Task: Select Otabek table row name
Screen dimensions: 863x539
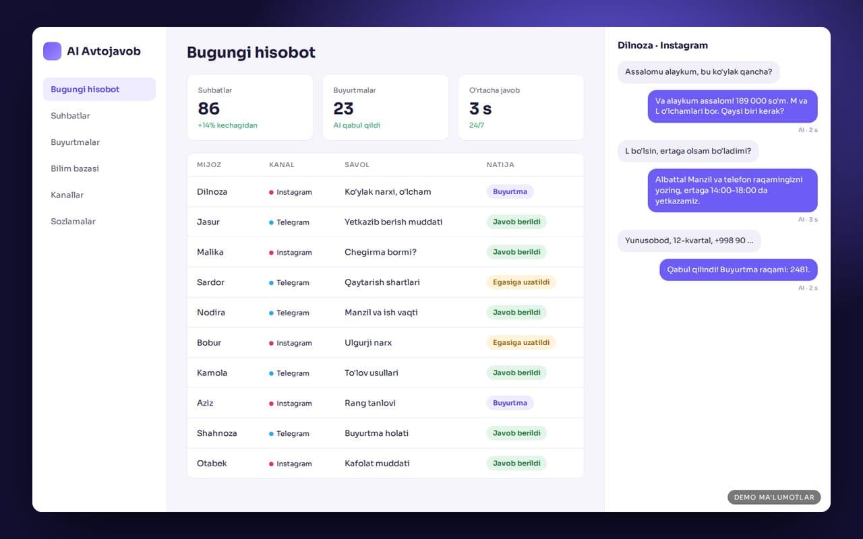Action: click(212, 464)
